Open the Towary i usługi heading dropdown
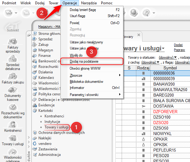The image size is (190, 162). click(163, 49)
